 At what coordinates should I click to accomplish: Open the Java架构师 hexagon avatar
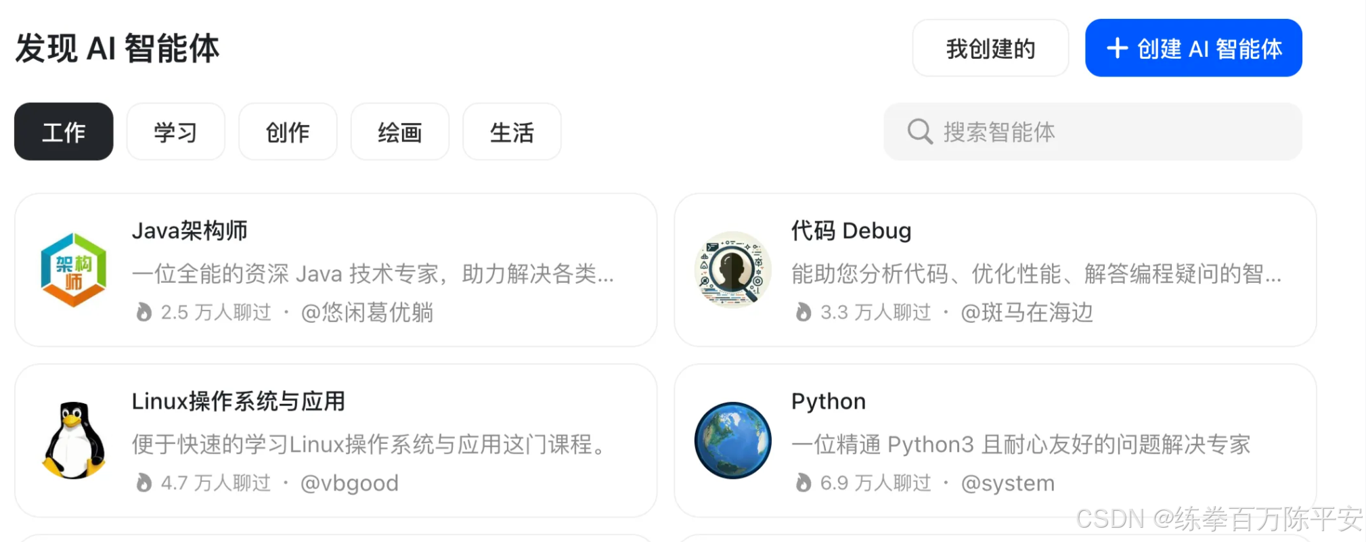coord(73,270)
